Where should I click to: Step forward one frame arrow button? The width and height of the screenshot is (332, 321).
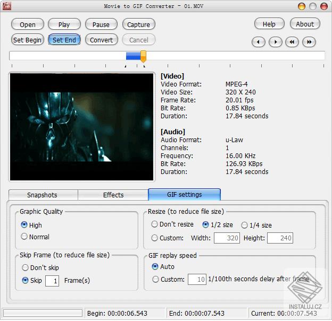pos(275,42)
